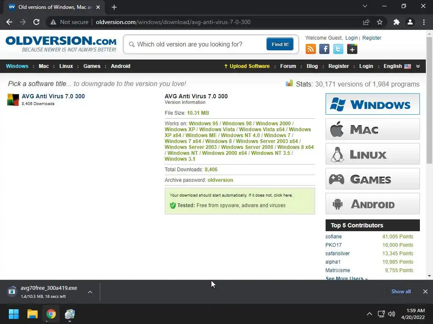Open volume icon in system tray

[x=392, y=314]
